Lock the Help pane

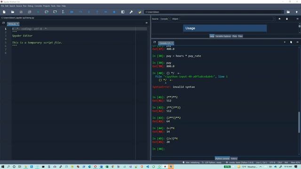click(287, 19)
